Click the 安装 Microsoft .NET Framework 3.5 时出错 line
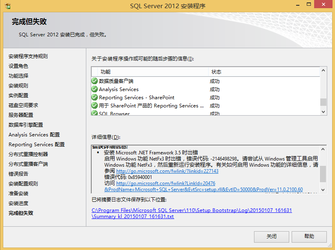This screenshot has height=250, width=335. tap(151, 153)
